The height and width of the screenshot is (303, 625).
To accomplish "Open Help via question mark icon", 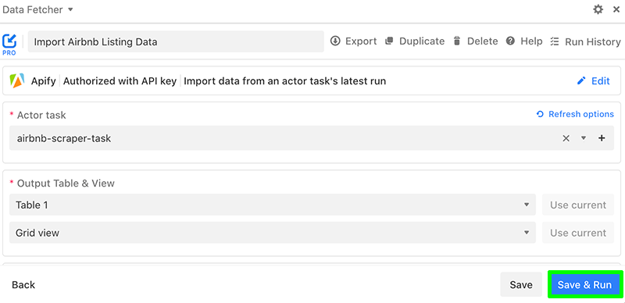I will [510, 41].
